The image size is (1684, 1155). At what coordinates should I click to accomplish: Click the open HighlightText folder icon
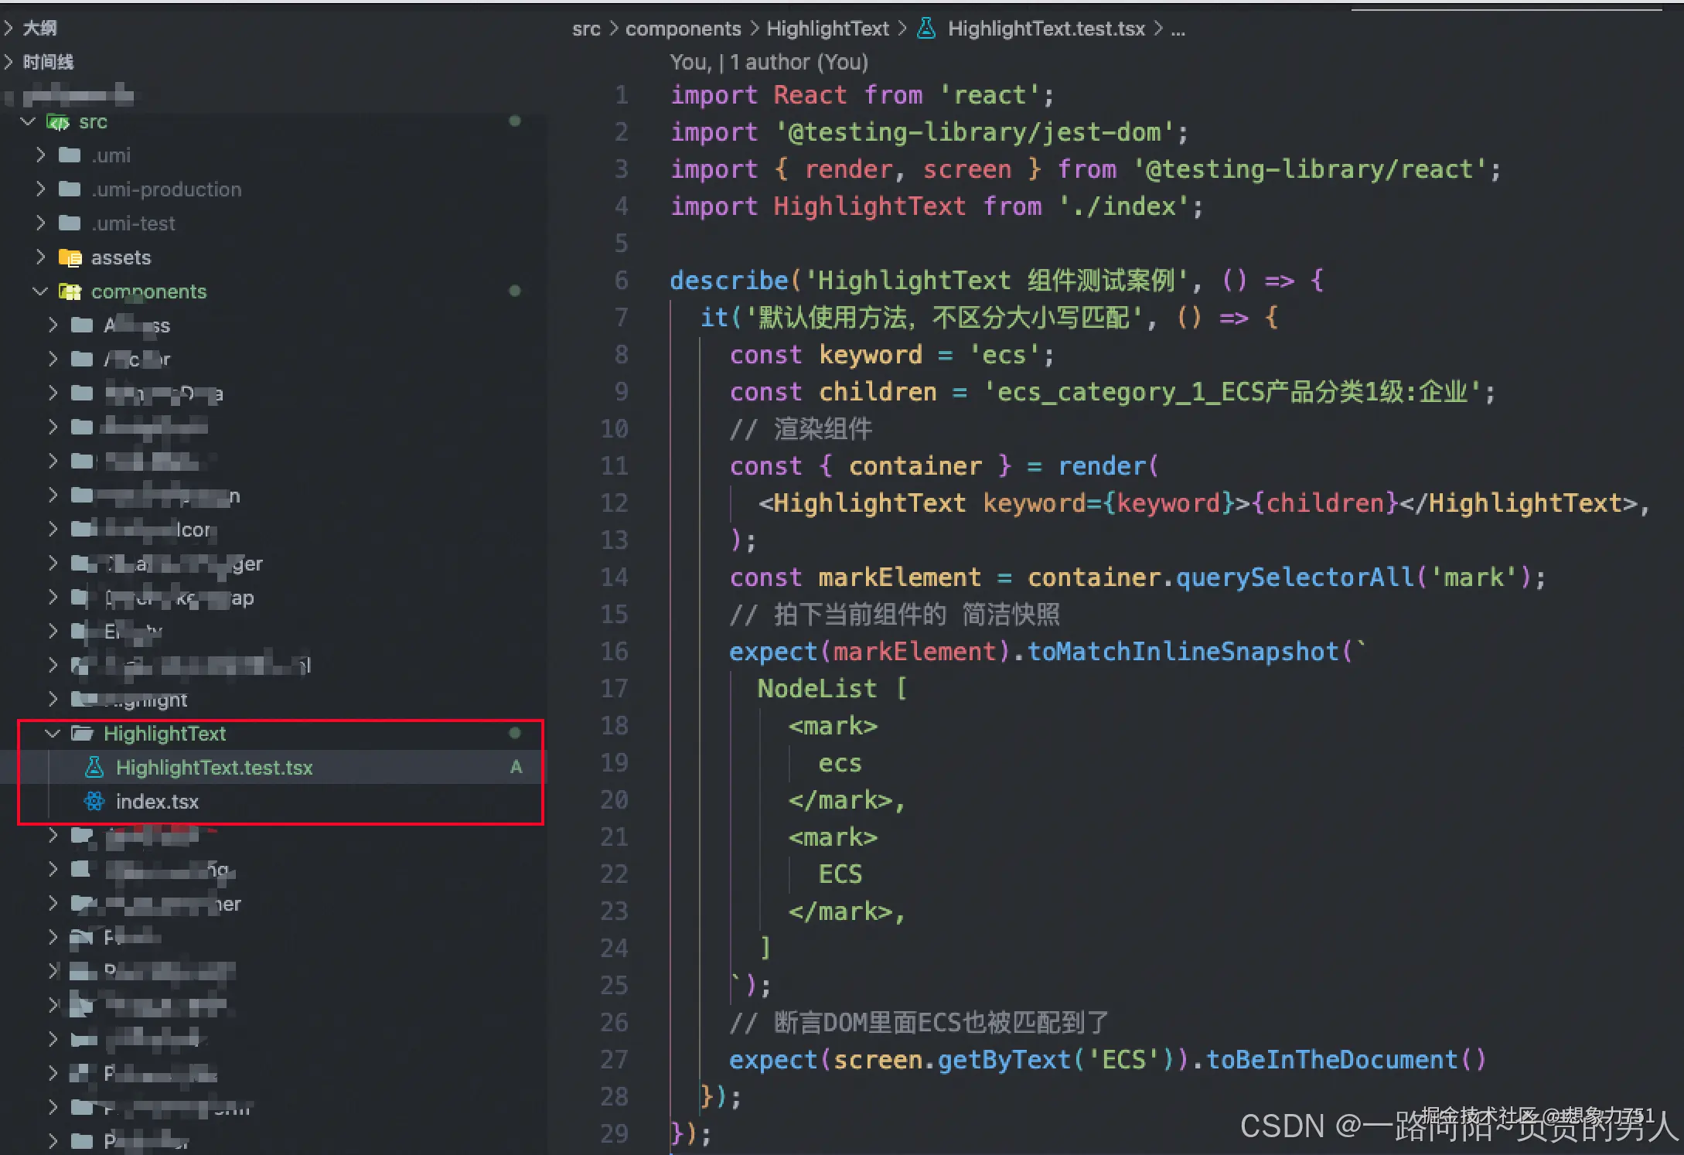point(82,733)
